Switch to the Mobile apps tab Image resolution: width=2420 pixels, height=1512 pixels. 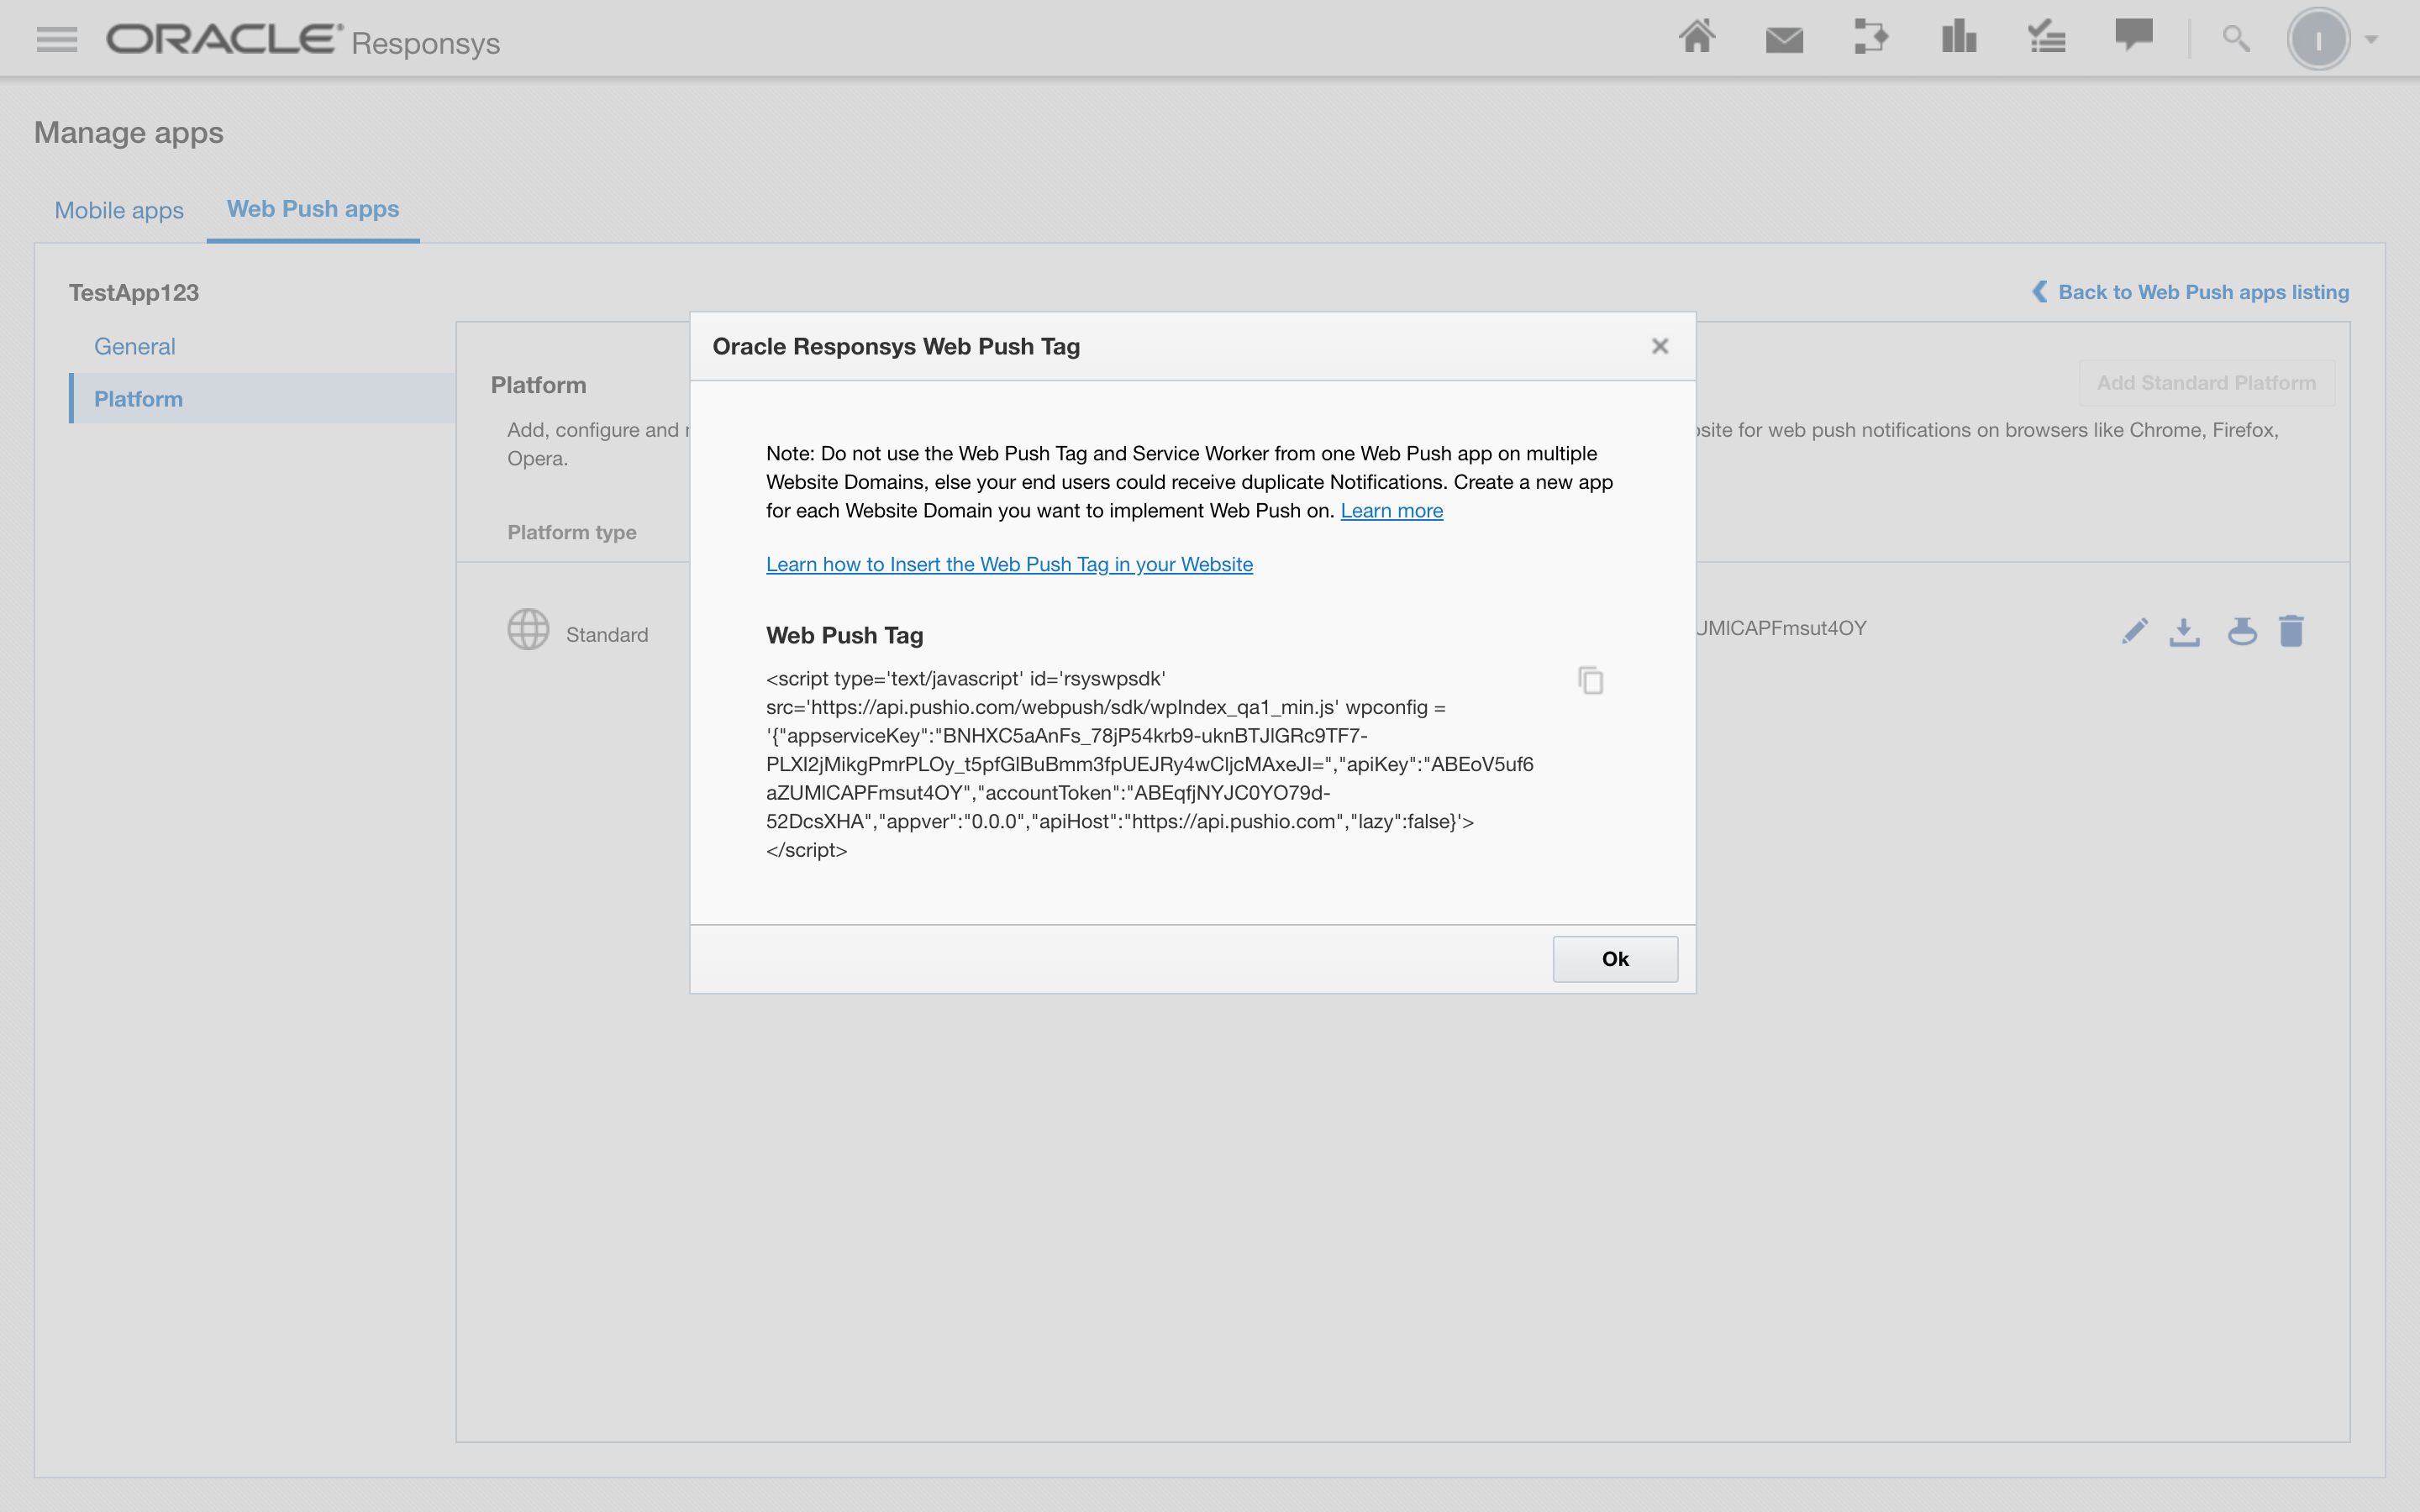[118, 210]
